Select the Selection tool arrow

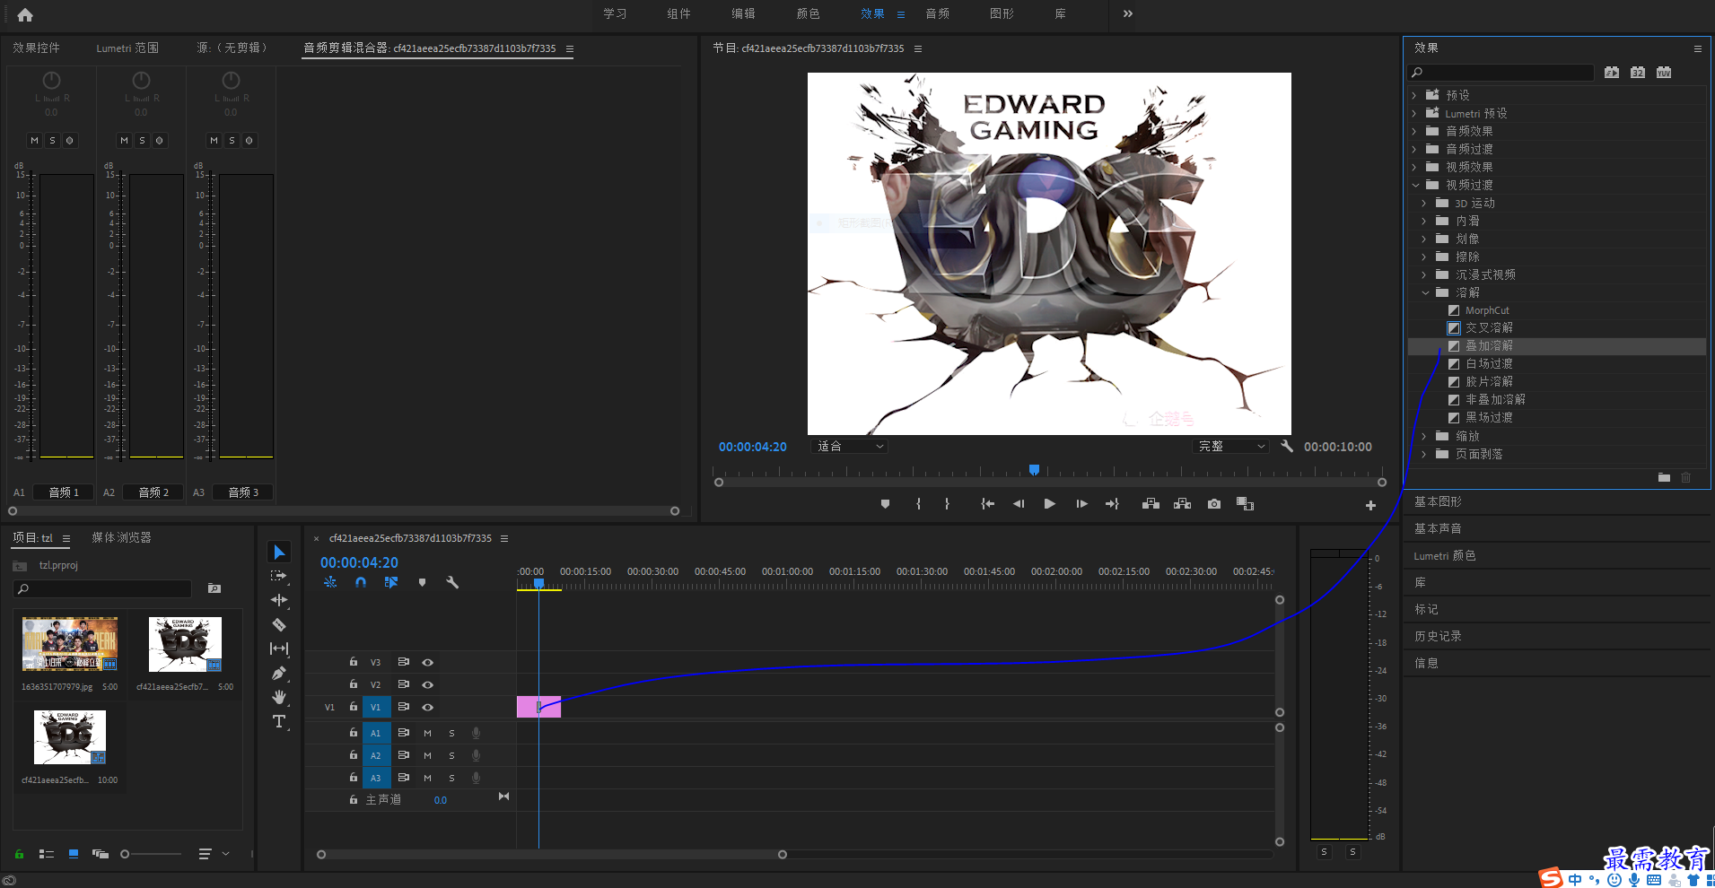[x=279, y=552]
